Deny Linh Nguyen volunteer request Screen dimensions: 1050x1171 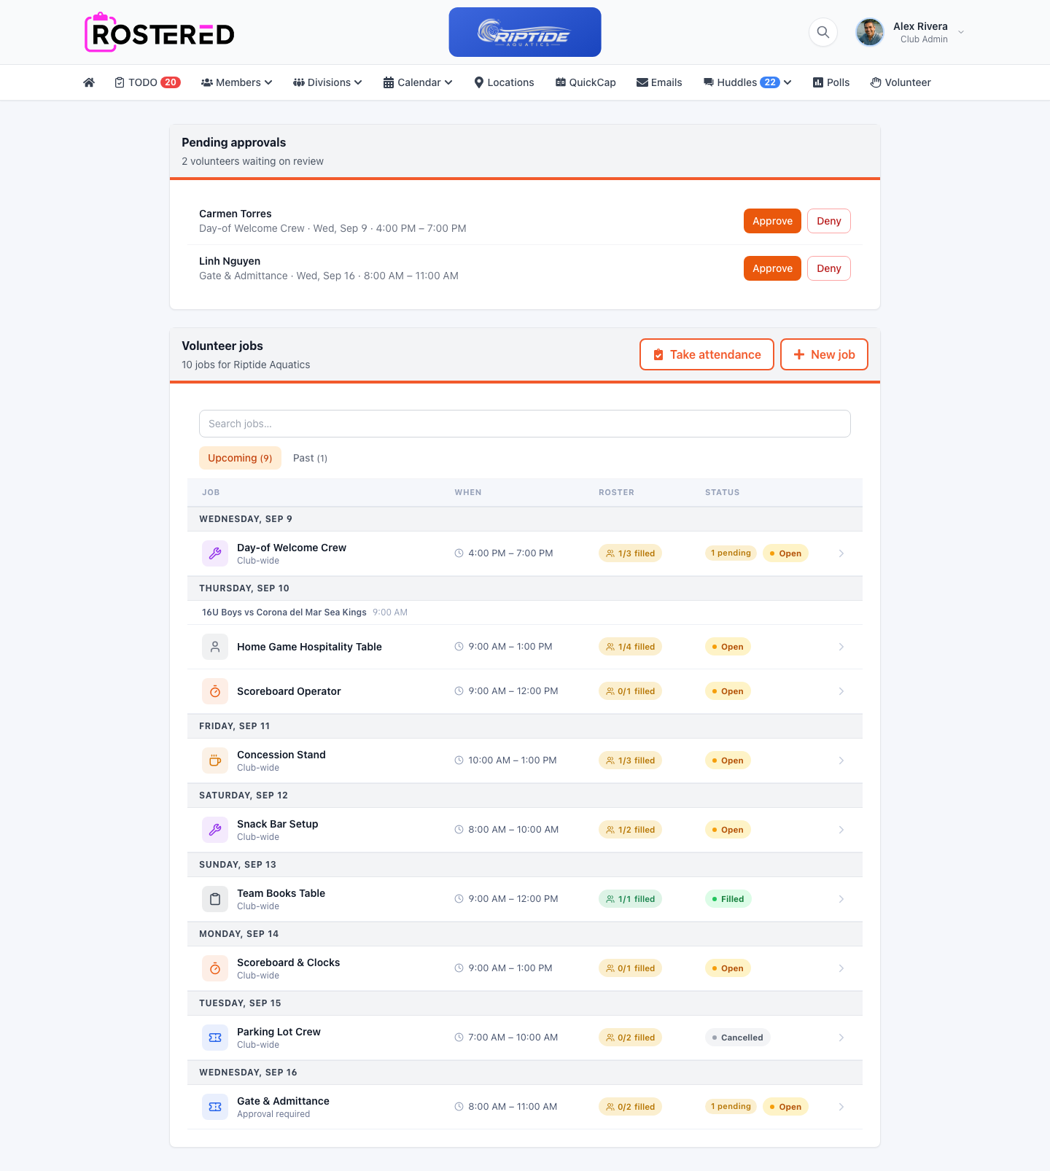click(x=829, y=268)
